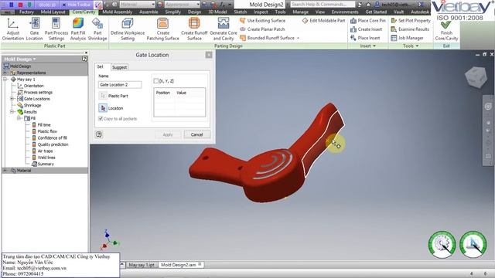Run Part Fill Analysis
Screen dimensions: 495x278
coord(77,29)
